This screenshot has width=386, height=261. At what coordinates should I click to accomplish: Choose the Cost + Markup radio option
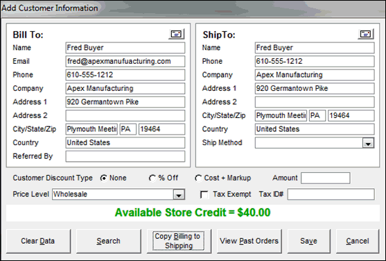198,178
